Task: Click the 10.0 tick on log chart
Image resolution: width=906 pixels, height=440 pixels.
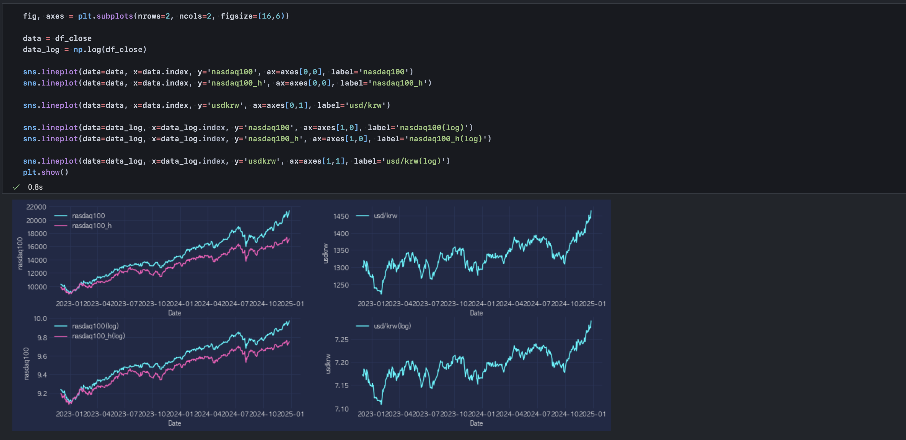Action: click(40, 319)
